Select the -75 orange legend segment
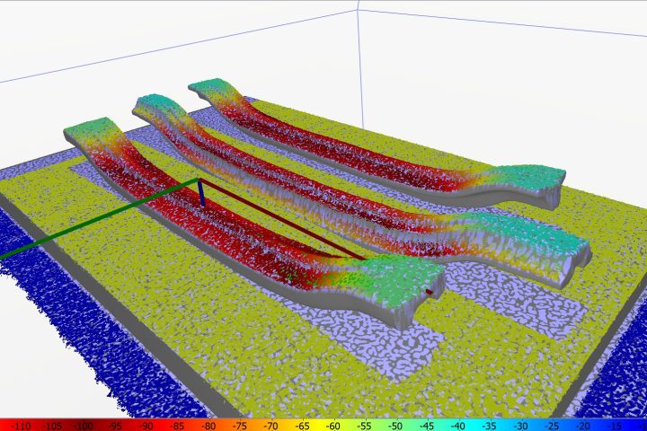 (x=240, y=424)
